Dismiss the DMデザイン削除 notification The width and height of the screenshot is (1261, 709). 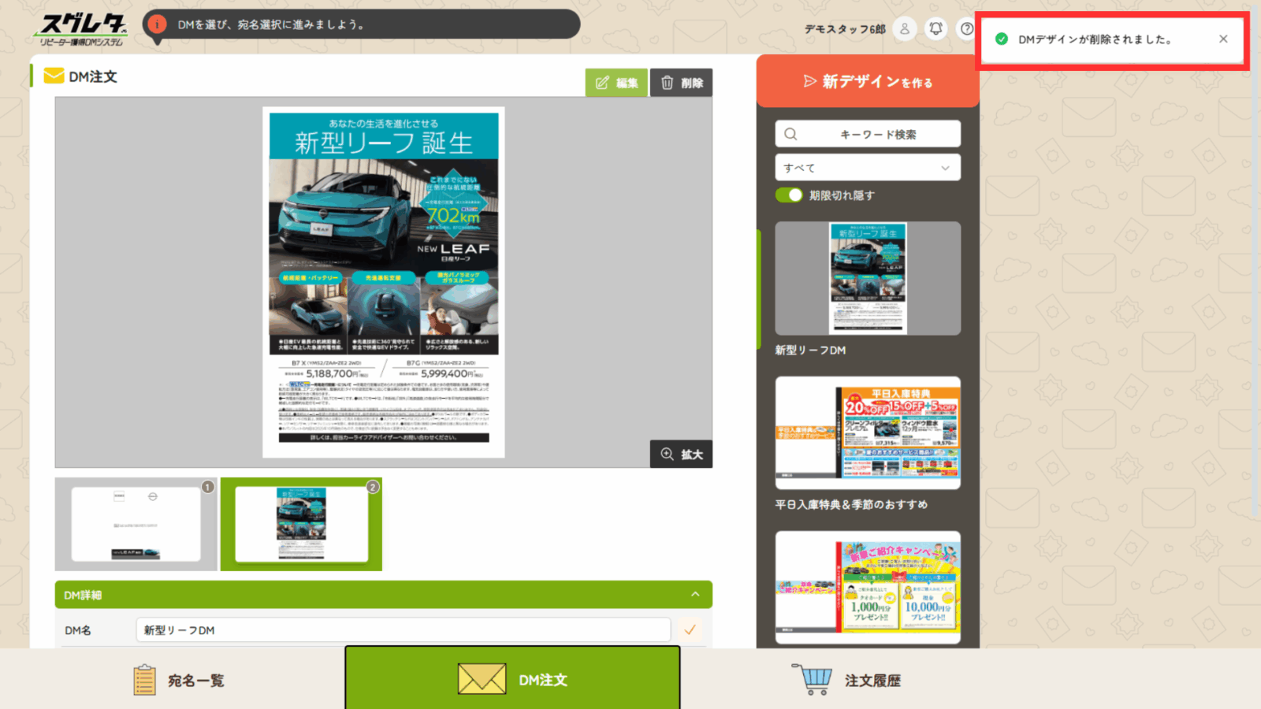pos(1223,39)
